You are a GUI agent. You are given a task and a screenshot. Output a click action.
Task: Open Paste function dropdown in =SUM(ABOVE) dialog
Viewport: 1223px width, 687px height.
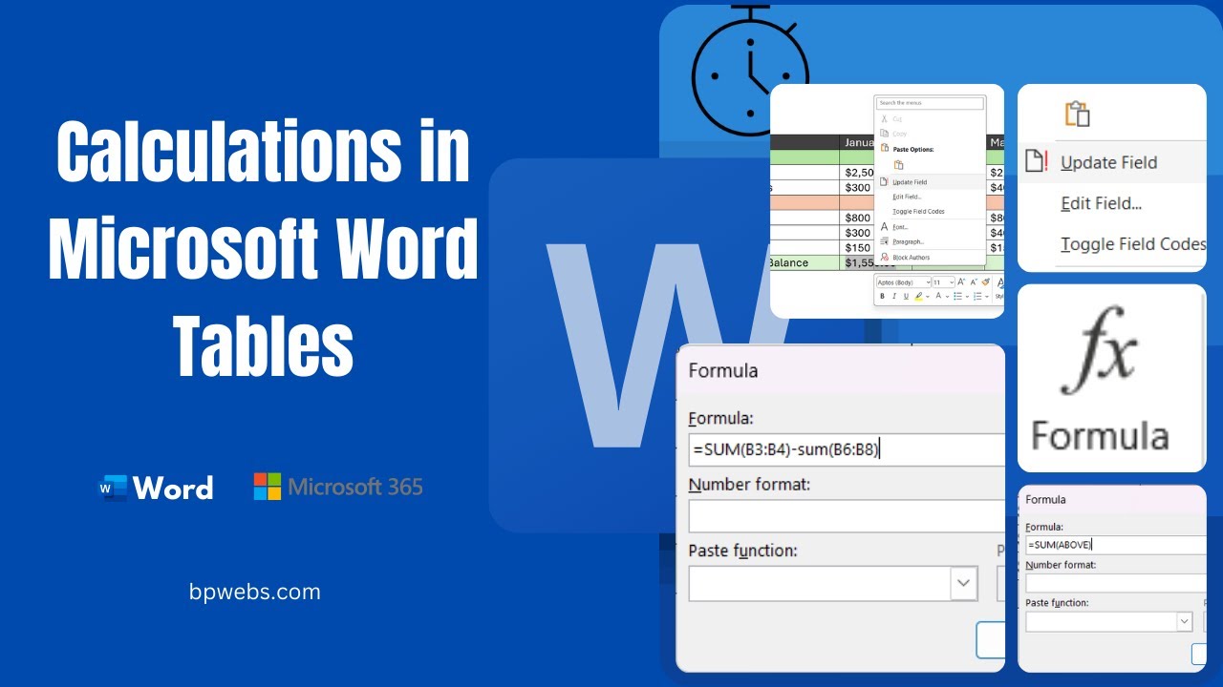[1185, 621]
